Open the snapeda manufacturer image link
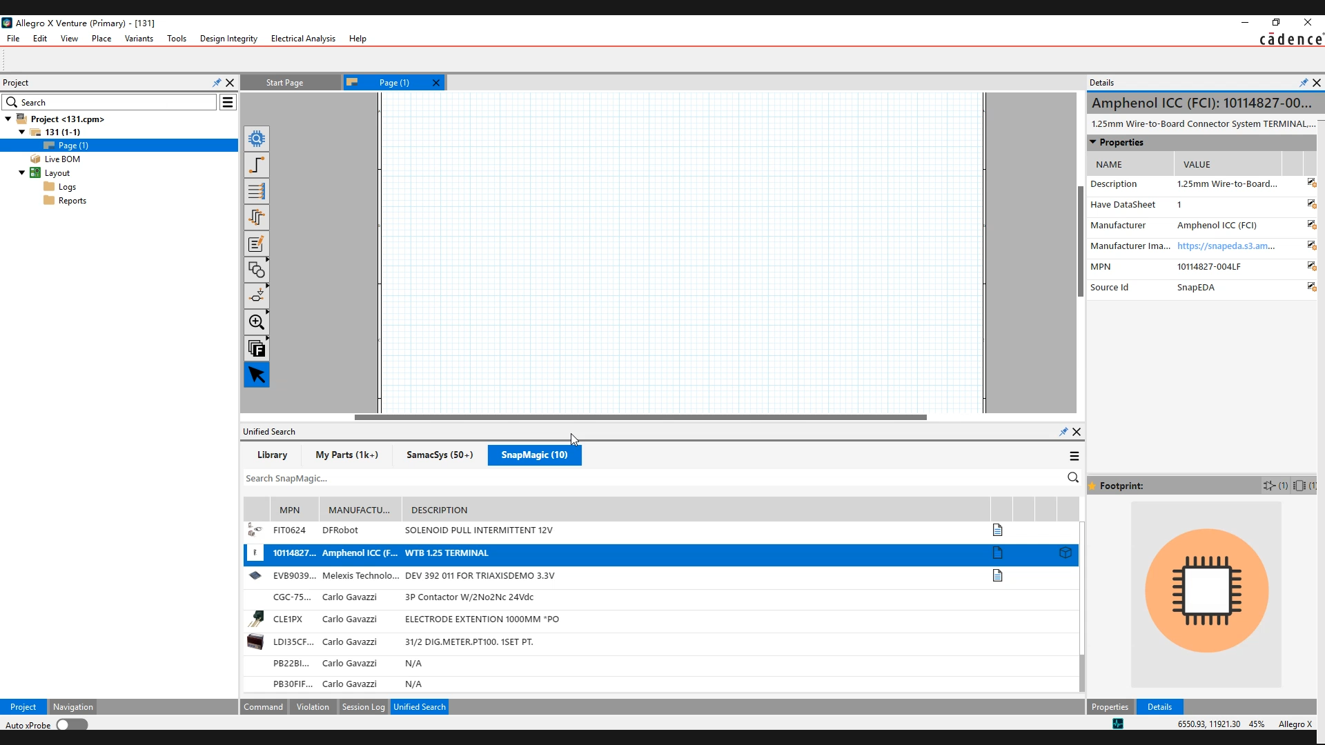This screenshot has width=1325, height=745. coord(1226,246)
